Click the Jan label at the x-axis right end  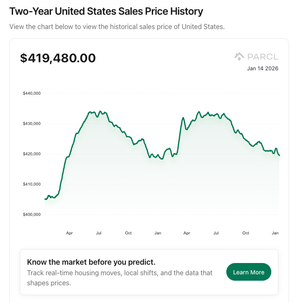[276, 233]
